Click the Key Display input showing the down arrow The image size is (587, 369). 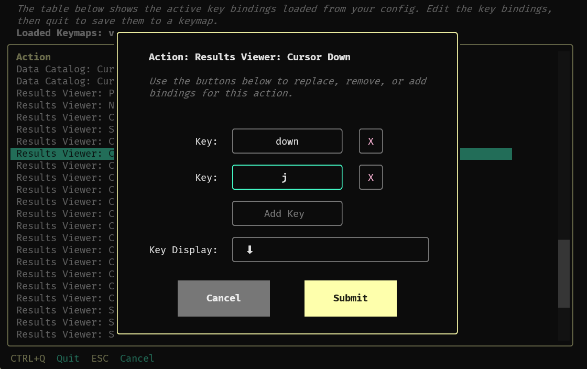pos(330,249)
